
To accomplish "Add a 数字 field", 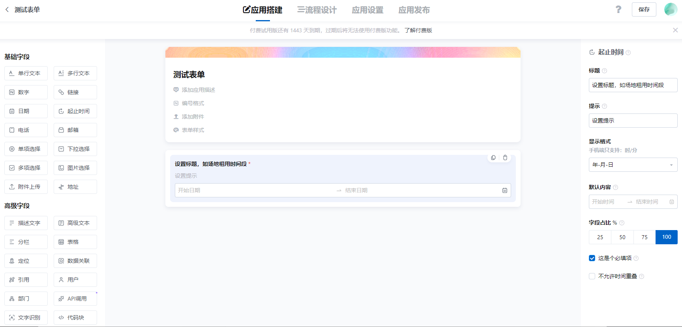I will click(26, 92).
